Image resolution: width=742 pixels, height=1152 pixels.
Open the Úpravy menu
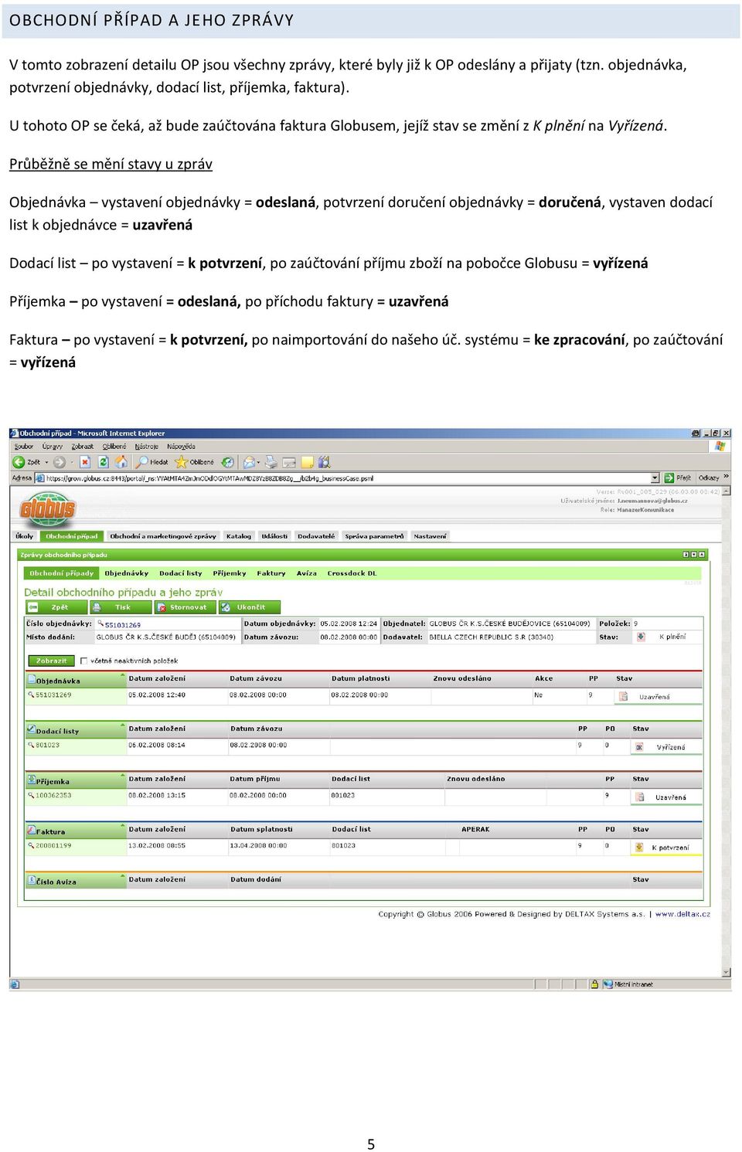tap(53, 447)
